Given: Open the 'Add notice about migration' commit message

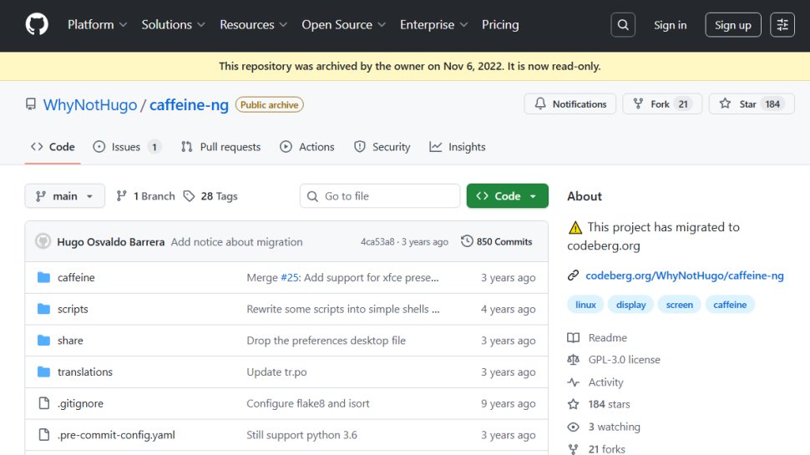Looking at the screenshot, I should [236, 242].
